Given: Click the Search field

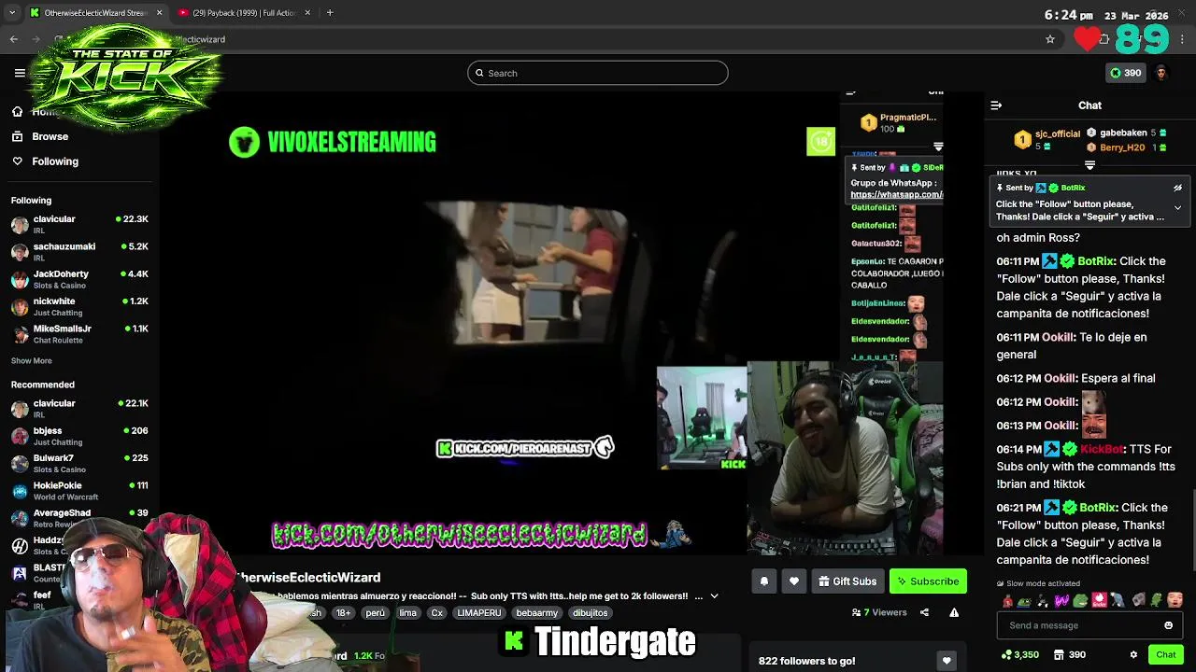Looking at the screenshot, I should click(x=598, y=73).
